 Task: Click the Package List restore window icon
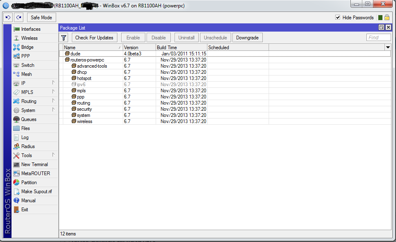pos(381,27)
